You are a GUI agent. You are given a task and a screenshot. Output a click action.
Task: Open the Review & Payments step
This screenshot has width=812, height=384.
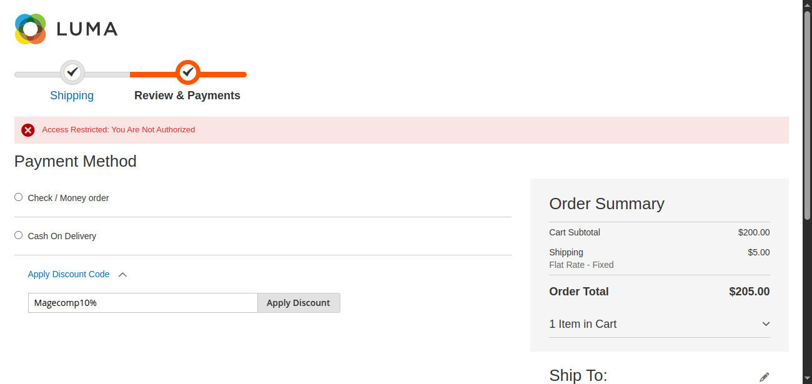187,96
